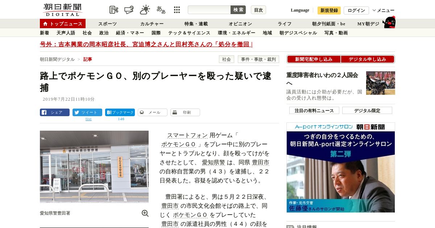Print the article
Image resolution: width=435 pixels, height=228 pixels.
click(185, 112)
